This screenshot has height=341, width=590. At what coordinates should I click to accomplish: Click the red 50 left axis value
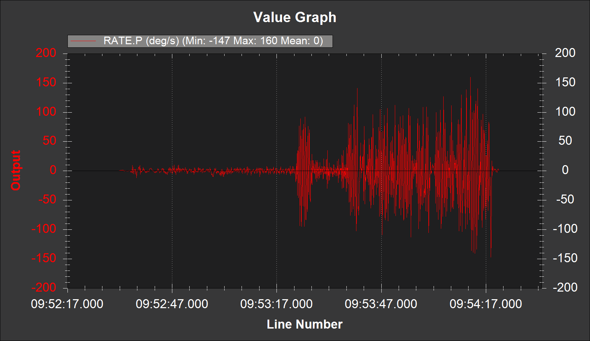point(49,141)
